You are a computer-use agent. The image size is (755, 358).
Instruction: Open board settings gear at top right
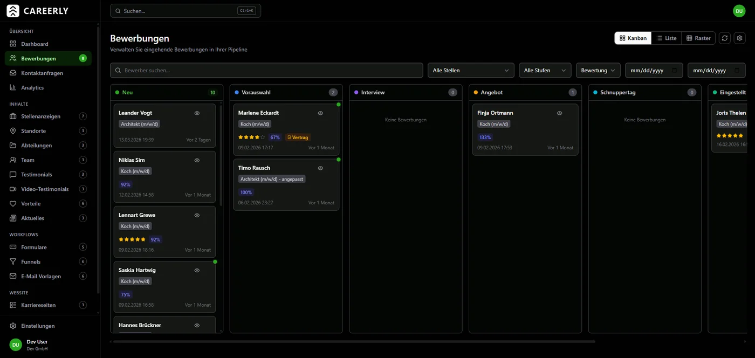(x=739, y=38)
